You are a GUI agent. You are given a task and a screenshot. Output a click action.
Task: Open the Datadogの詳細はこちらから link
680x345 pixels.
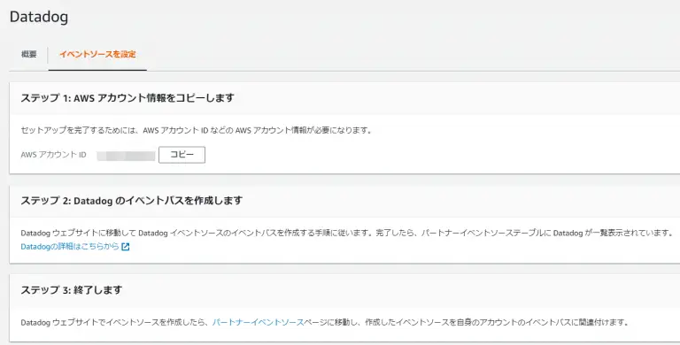pos(70,246)
